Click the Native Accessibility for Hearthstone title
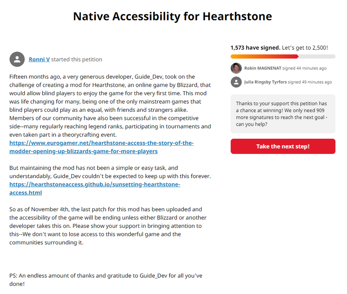This screenshot has width=347, height=294. (x=172, y=16)
